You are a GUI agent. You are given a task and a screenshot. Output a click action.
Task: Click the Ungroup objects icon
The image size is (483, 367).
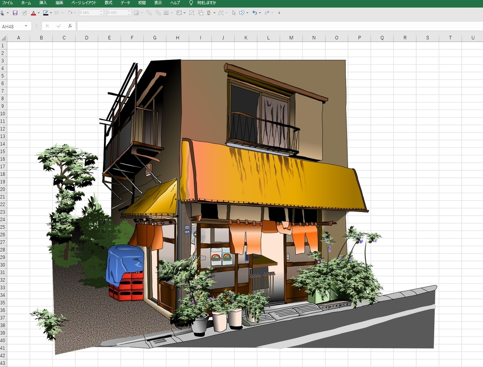pos(200,13)
